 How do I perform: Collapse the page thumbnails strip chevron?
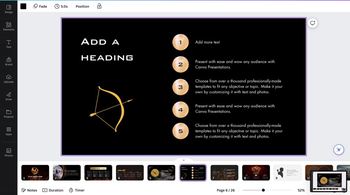coord(184,160)
